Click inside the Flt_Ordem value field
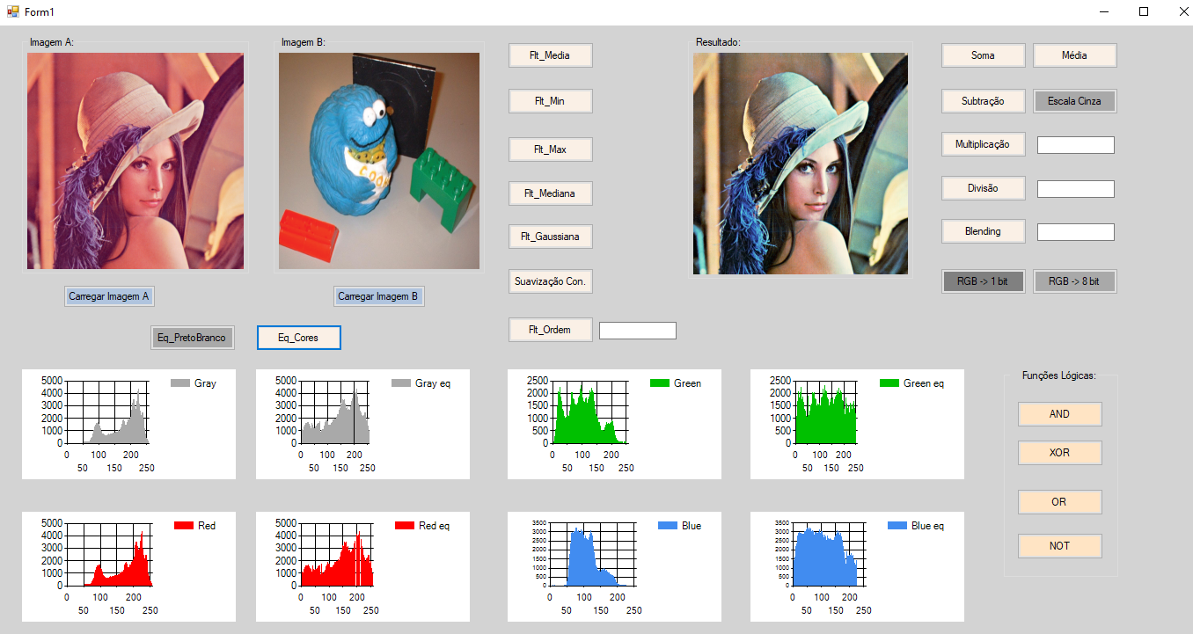This screenshot has height=634, width=1193. tap(637, 330)
